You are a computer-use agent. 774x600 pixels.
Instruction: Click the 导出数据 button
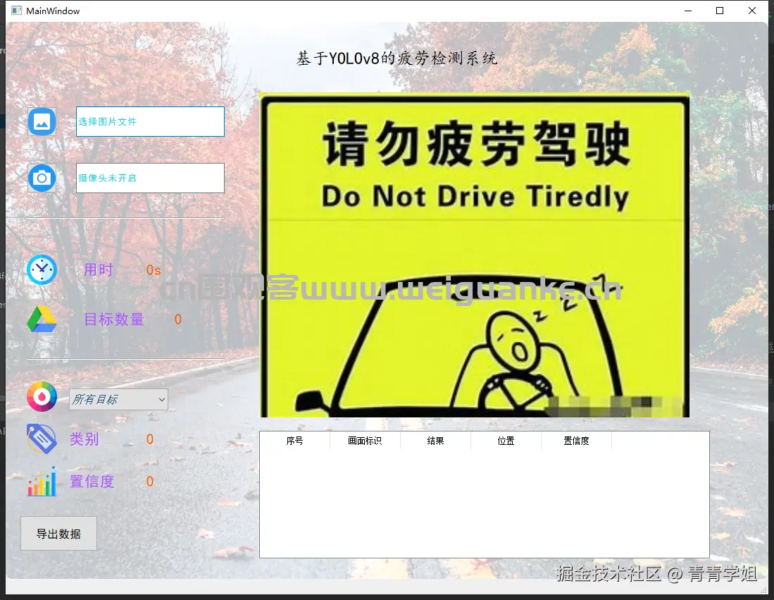pyautogui.click(x=58, y=534)
